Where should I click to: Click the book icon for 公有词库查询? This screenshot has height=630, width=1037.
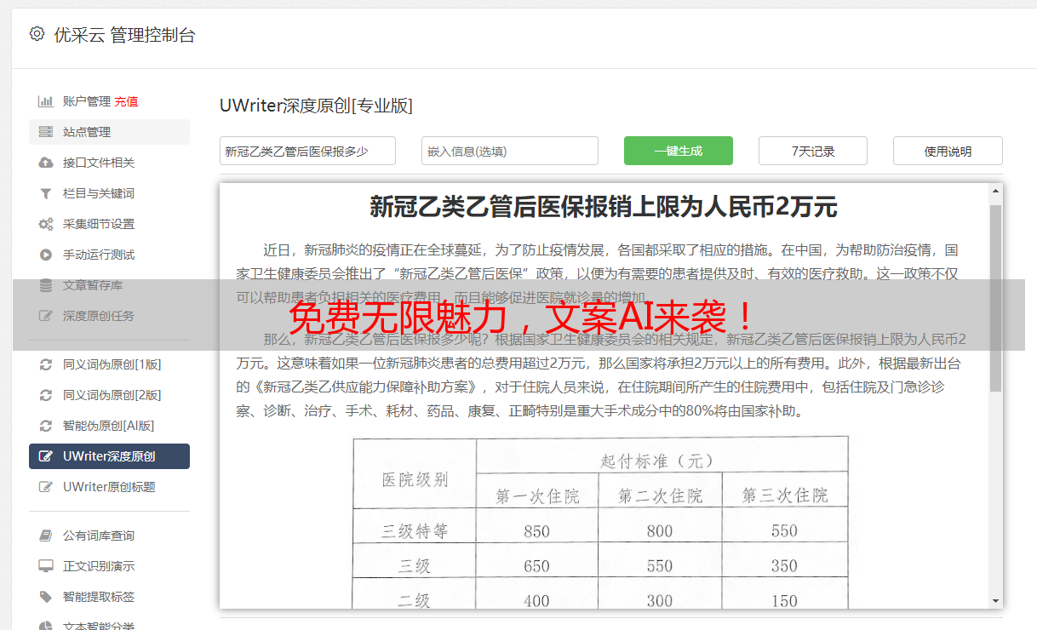(x=46, y=535)
